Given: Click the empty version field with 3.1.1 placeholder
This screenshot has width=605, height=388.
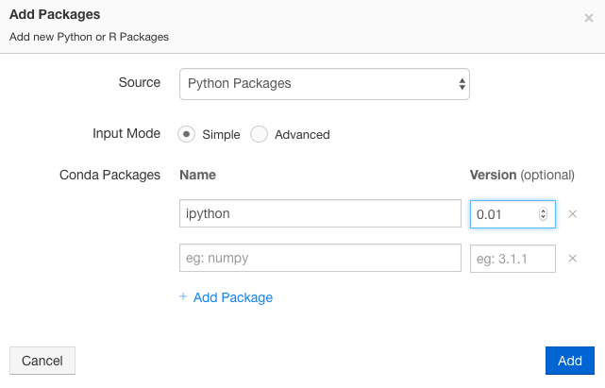Looking at the screenshot, I should pyautogui.click(x=513, y=259).
